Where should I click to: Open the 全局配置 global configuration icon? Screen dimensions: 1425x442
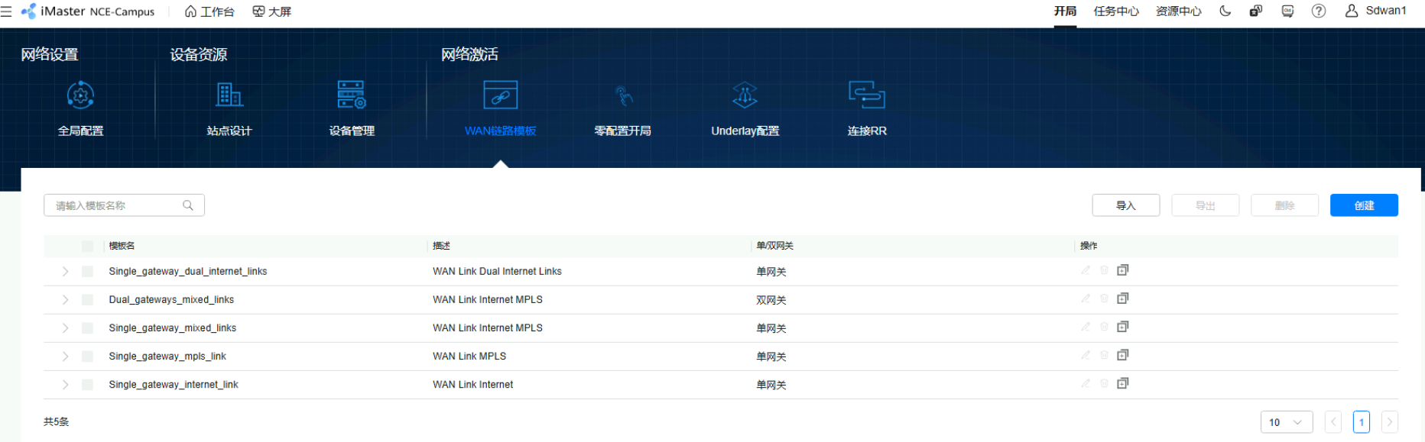[80, 95]
